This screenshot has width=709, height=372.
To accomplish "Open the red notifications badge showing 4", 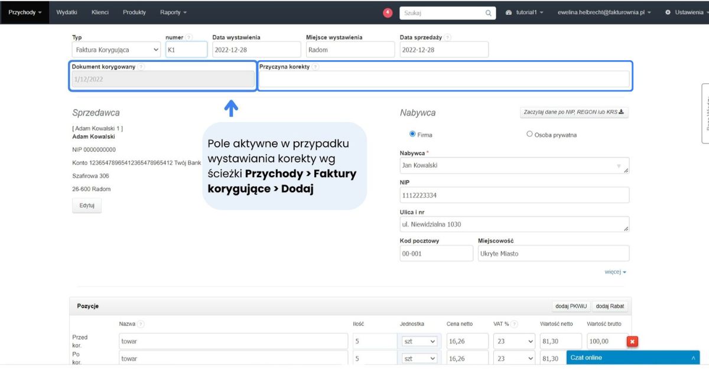I will pos(388,12).
